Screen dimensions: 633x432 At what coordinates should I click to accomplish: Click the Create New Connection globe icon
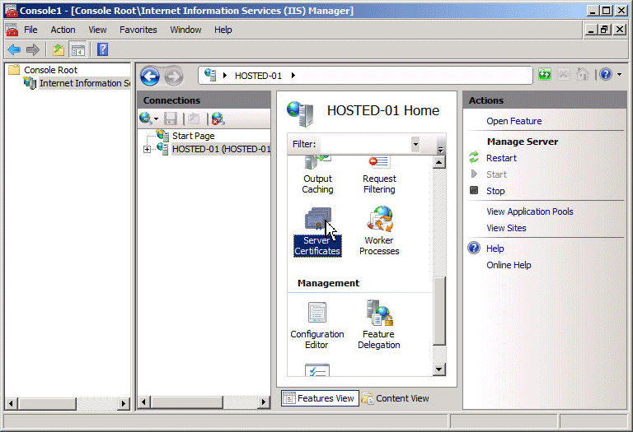pyautogui.click(x=145, y=118)
